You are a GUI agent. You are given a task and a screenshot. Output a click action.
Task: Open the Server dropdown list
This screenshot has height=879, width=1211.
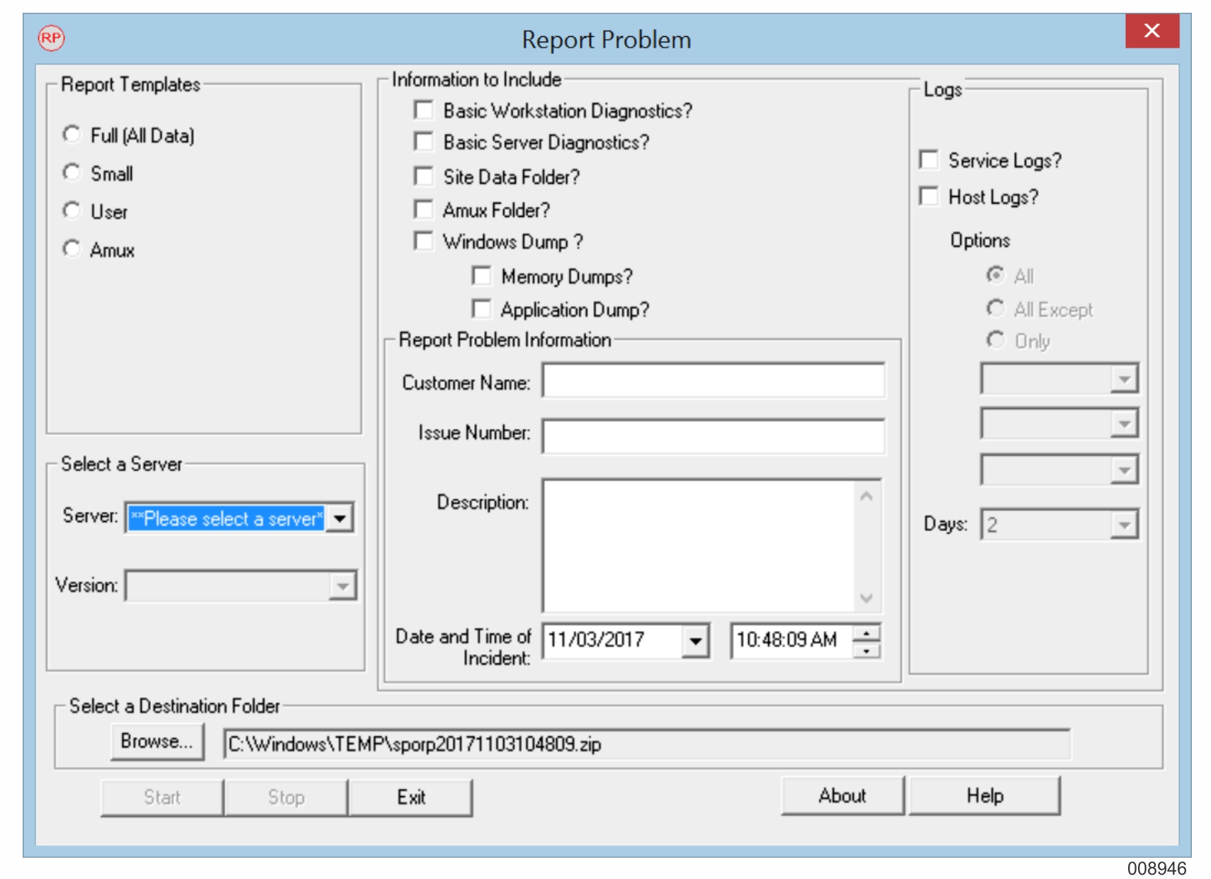[x=340, y=518]
